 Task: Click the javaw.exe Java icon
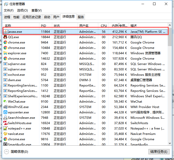point(5,32)
